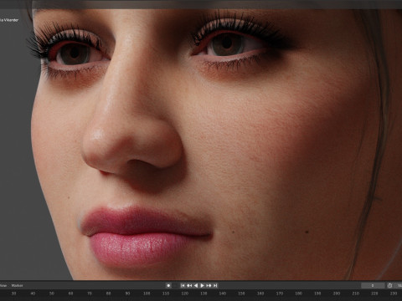Click frame 220 on the timeline ruler
Image resolution: width=402 pixels, height=301 pixels.
pyautogui.click(x=374, y=293)
